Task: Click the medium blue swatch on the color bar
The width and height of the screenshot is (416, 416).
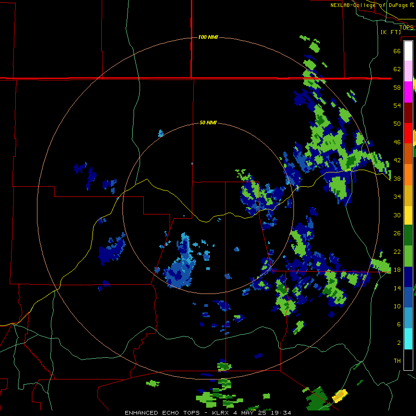Action: click(408, 297)
